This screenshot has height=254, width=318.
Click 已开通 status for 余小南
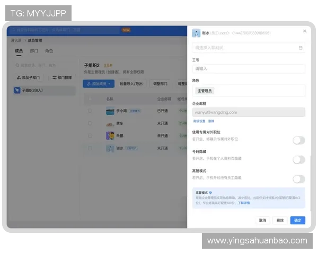163,111
